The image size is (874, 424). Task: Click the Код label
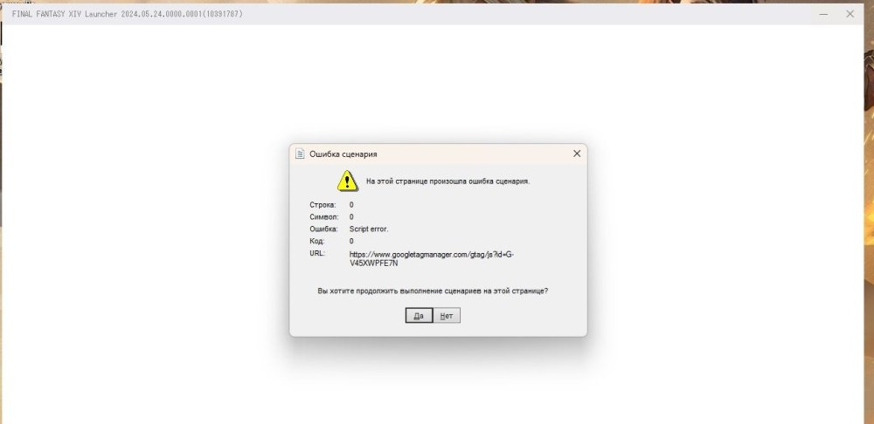(x=316, y=241)
